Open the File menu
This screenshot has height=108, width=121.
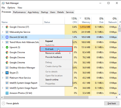tap(3, 8)
